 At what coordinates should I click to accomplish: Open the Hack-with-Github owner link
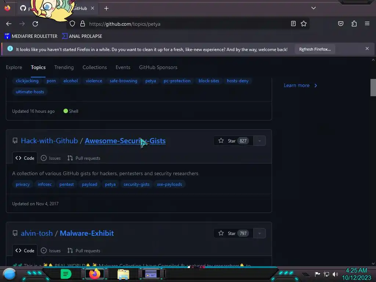click(49, 141)
